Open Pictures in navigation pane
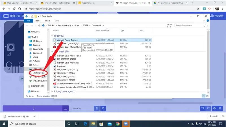The image size is (226, 127). point(36,61)
